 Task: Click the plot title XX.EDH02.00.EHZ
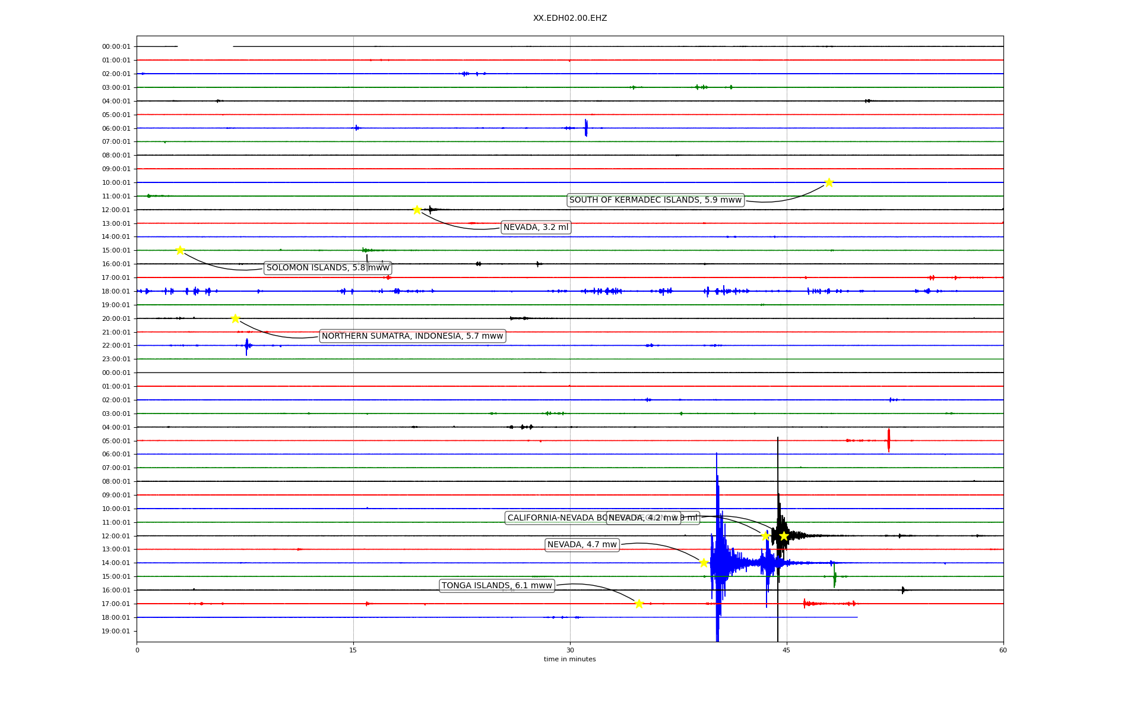569,18
